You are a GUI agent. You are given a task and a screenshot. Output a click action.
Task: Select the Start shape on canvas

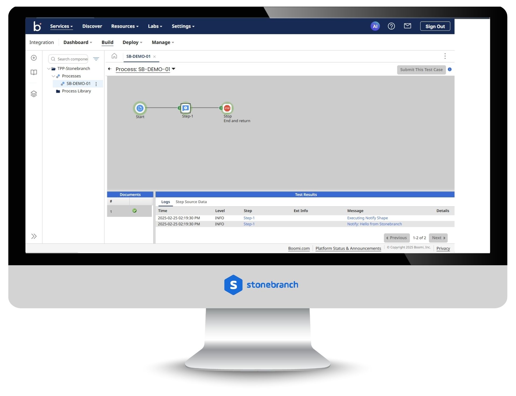(140, 108)
